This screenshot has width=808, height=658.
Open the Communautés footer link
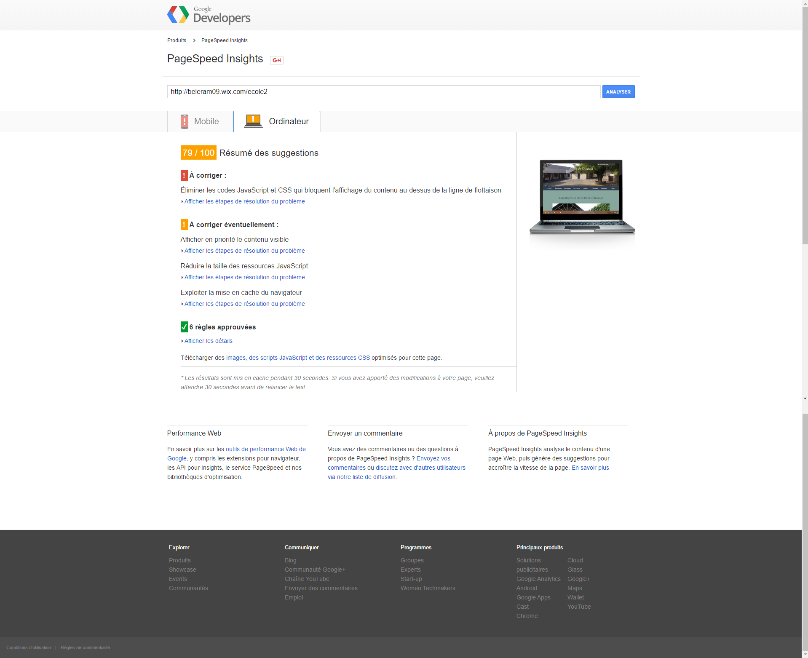click(188, 588)
